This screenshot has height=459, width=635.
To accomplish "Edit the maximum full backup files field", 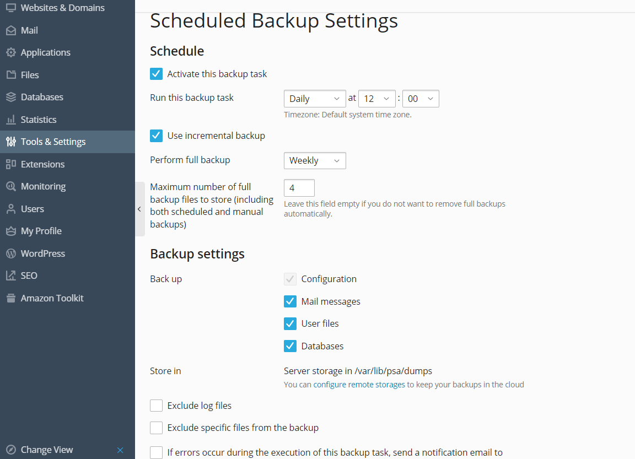I will (299, 187).
